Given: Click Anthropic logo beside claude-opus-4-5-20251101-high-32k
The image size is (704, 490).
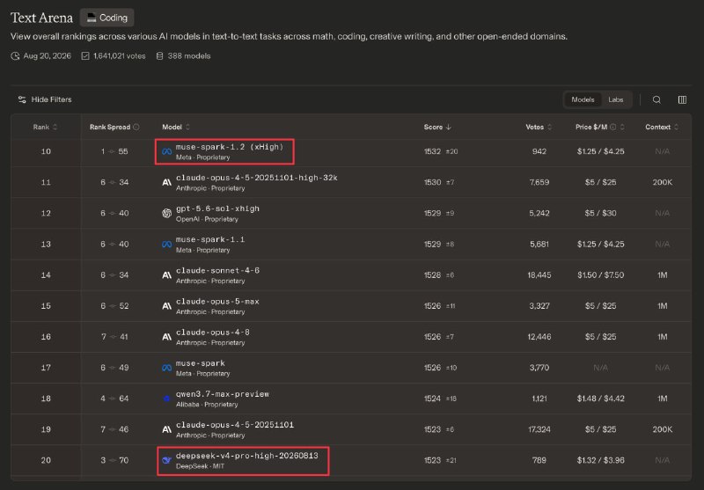Looking at the screenshot, I should pyautogui.click(x=166, y=183).
